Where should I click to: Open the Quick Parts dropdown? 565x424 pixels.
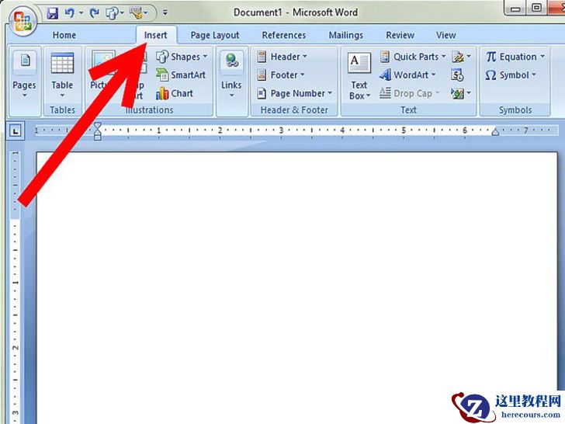tap(413, 57)
